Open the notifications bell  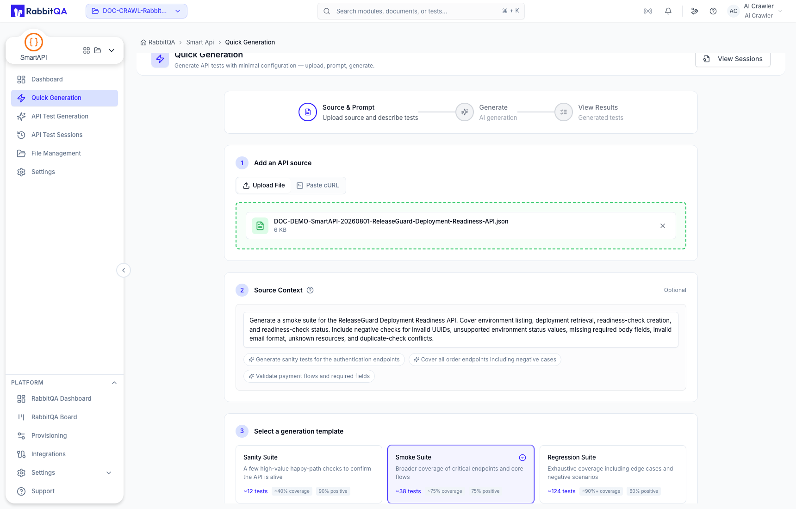pyautogui.click(x=668, y=11)
